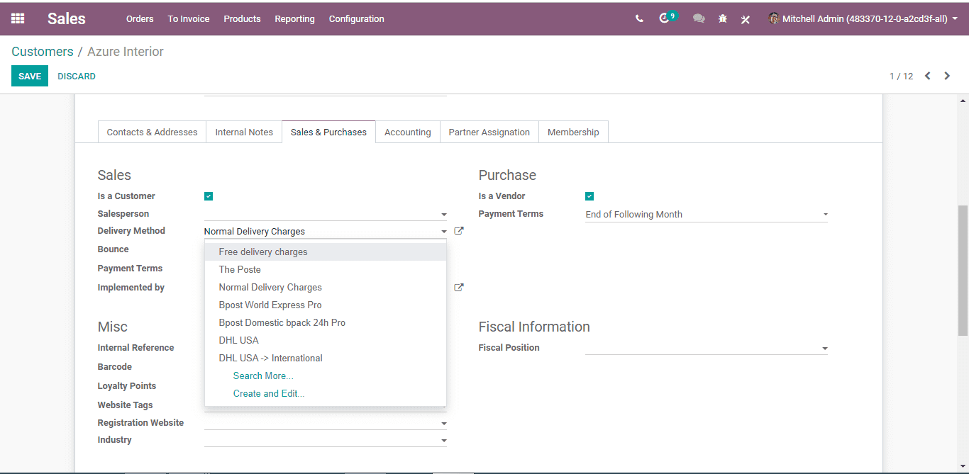
Task: Open external link beside Implemented by field
Action: 459,288
